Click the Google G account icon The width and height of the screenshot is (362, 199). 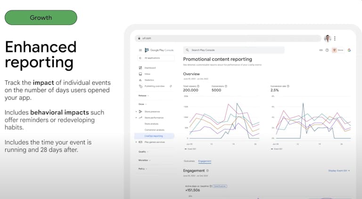(x=349, y=50)
